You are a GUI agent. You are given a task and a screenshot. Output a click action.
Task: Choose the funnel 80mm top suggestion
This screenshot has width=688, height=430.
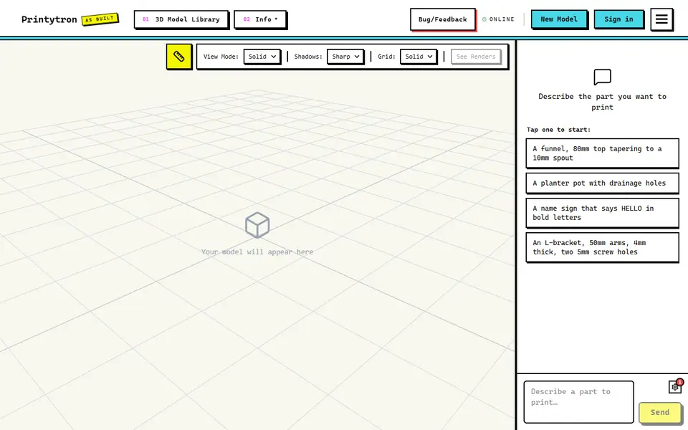point(602,153)
